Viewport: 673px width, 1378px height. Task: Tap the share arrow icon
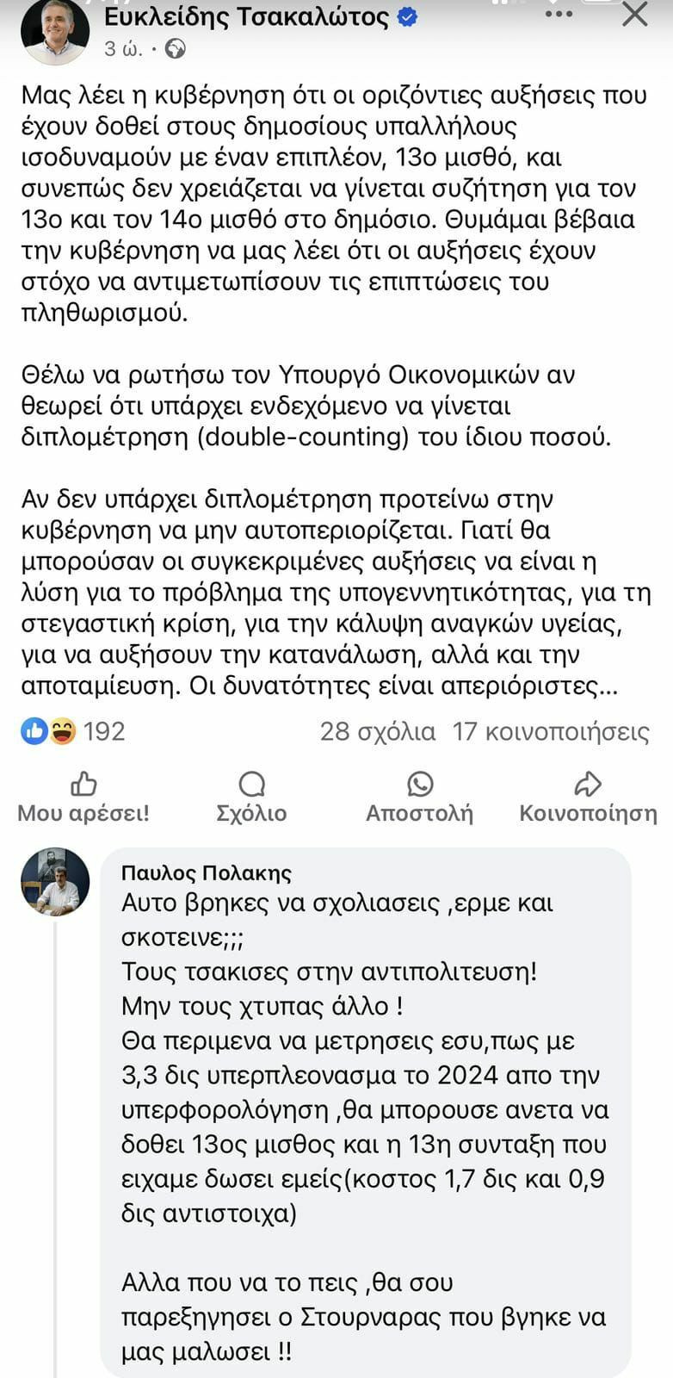pos(588,784)
